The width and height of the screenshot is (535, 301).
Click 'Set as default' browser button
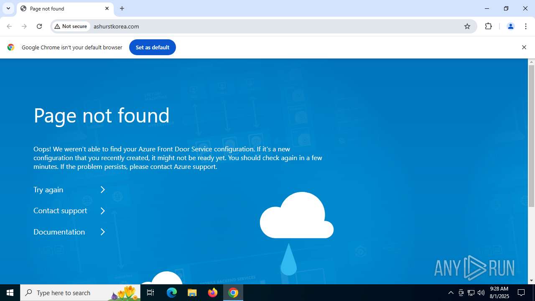153,47
